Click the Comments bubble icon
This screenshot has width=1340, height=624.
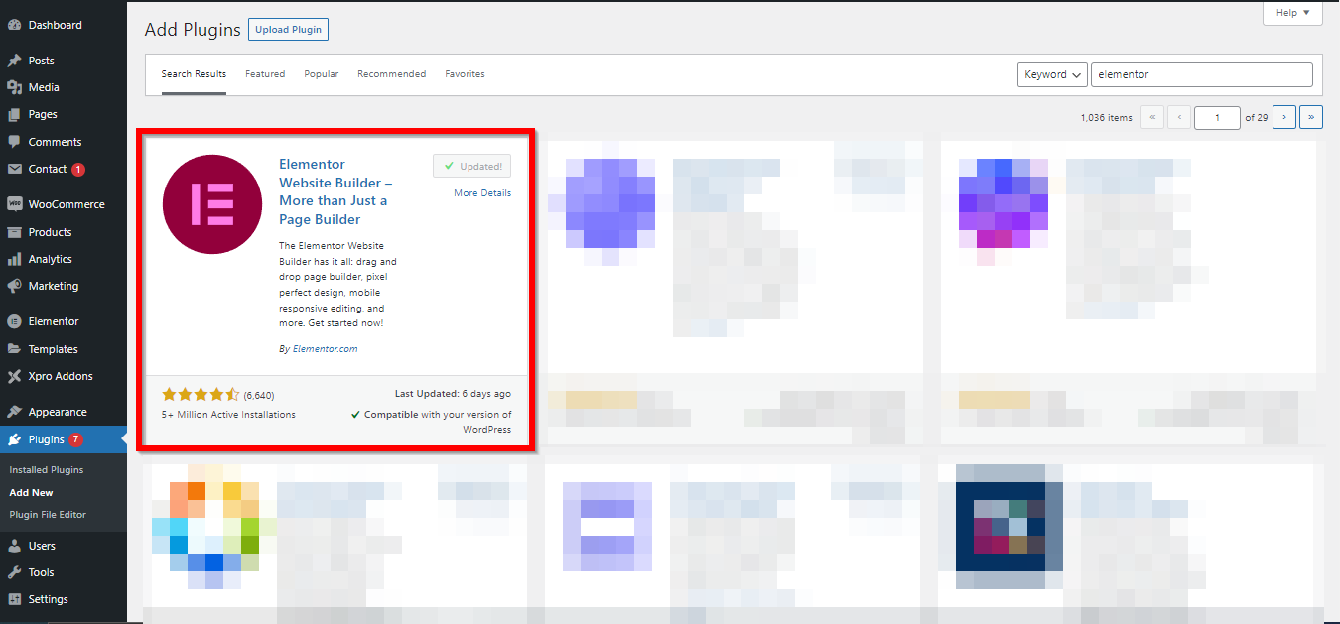pyautogui.click(x=15, y=142)
